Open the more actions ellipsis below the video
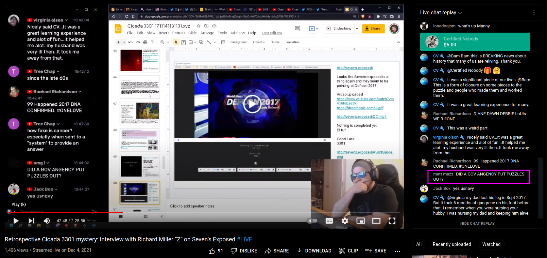This screenshot has width=547, height=258. 398,251
